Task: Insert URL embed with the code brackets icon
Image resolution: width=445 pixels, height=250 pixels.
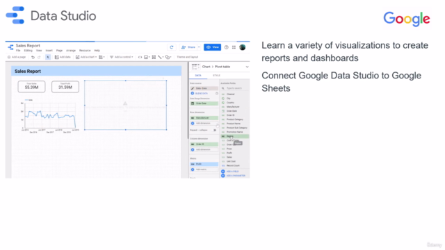Action: (x=140, y=57)
